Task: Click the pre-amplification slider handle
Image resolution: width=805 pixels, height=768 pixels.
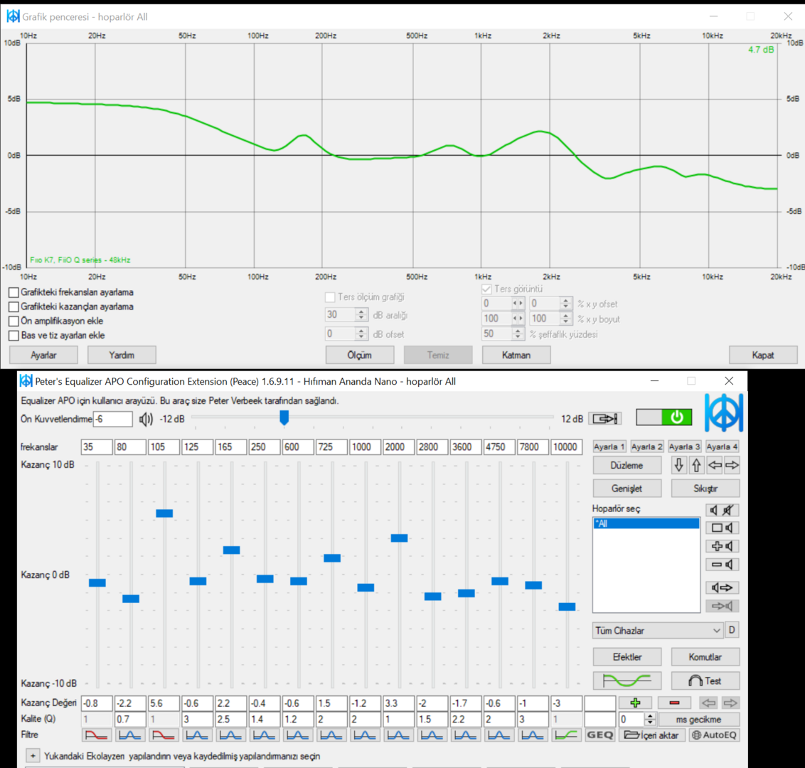Action: coord(284,417)
